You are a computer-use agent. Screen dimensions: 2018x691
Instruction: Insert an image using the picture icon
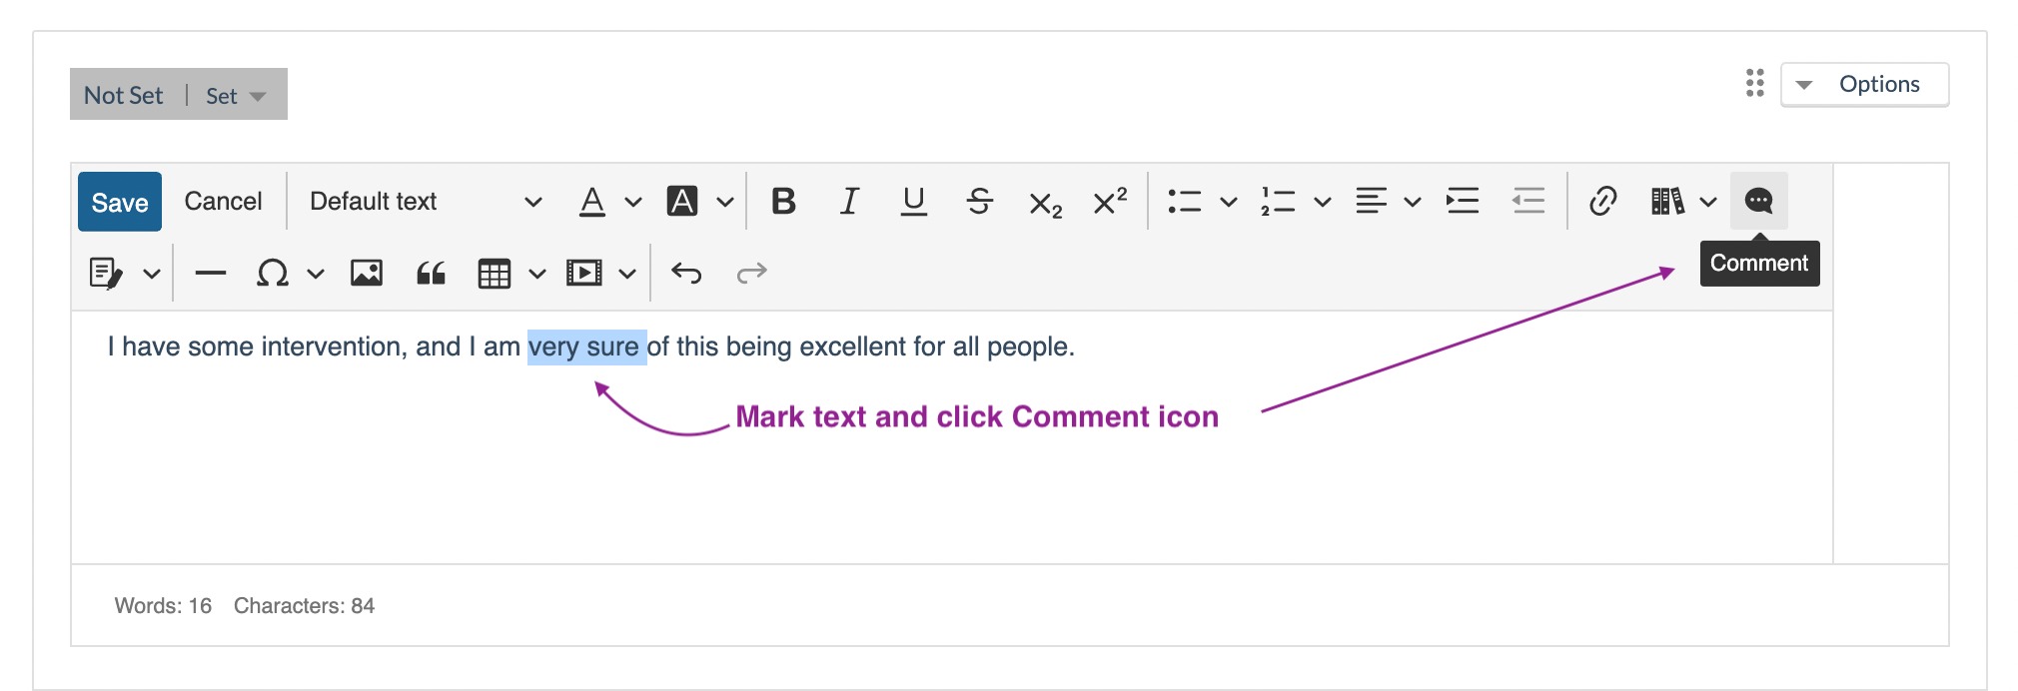click(x=366, y=273)
